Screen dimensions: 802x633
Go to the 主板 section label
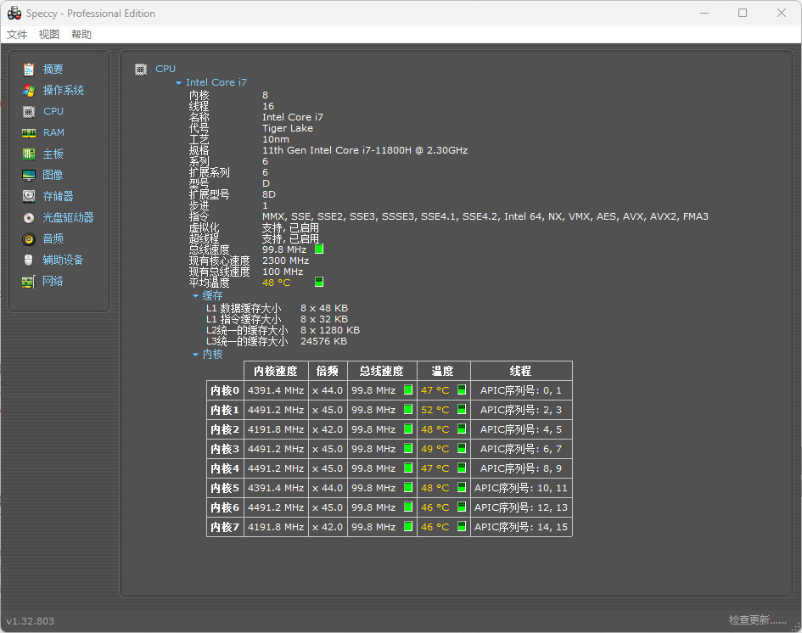point(53,154)
